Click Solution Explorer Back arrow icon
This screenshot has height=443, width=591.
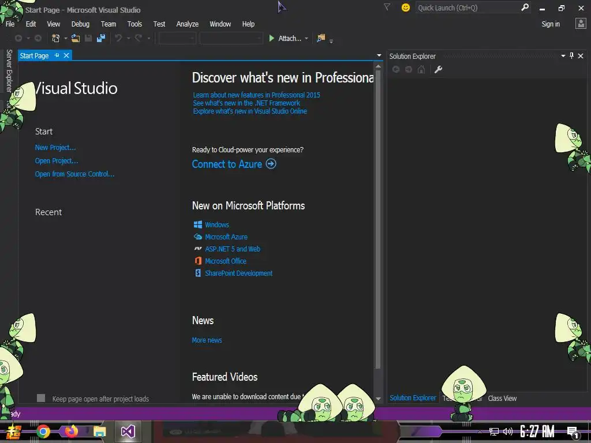(396, 69)
